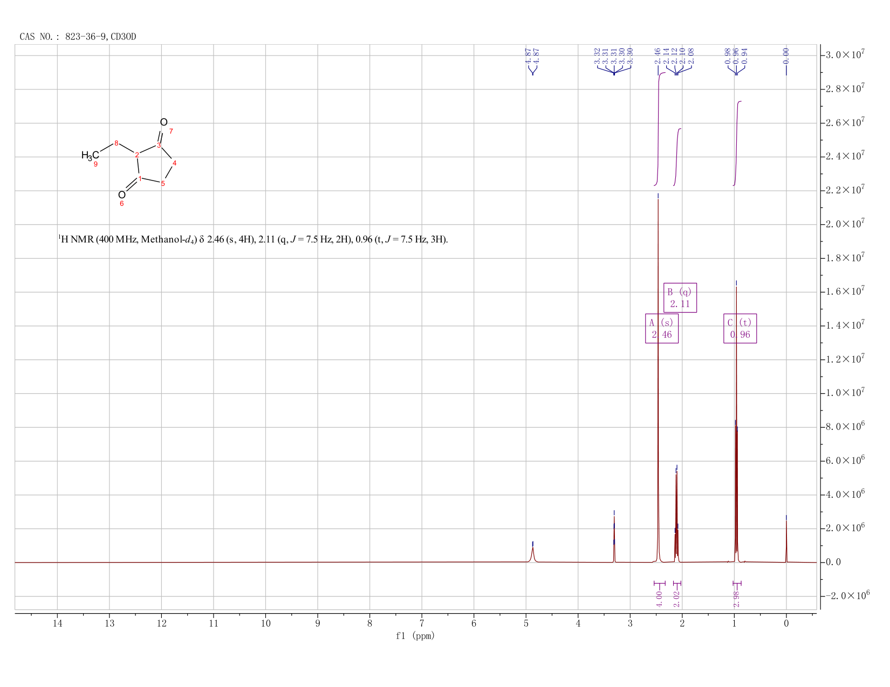Click the x-axis tick label 14
The width and height of the screenshot is (890, 687).
(57, 624)
